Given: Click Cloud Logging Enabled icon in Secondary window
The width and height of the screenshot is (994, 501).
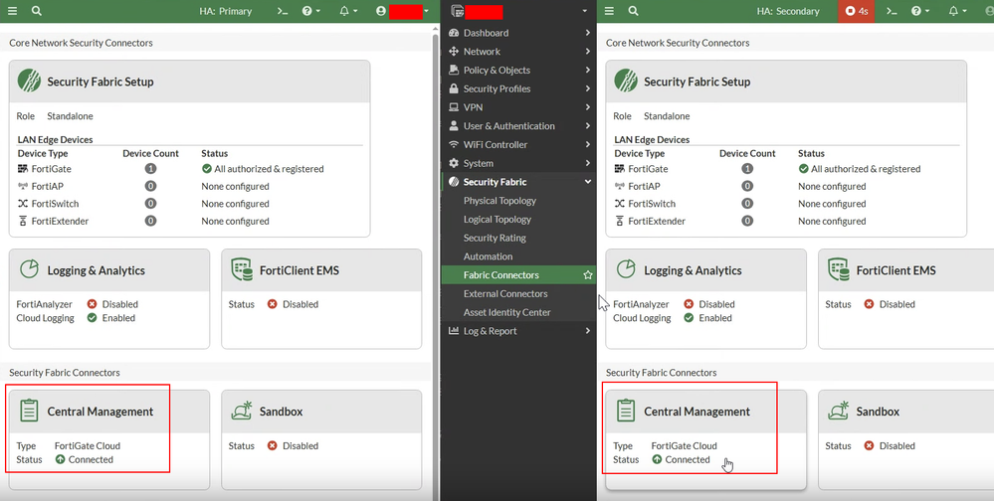Looking at the screenshot, I should [690, 318].
